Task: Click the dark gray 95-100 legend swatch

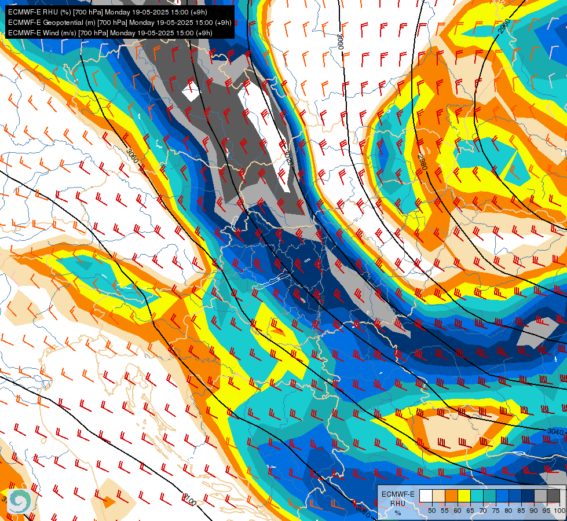Action: 553,496
